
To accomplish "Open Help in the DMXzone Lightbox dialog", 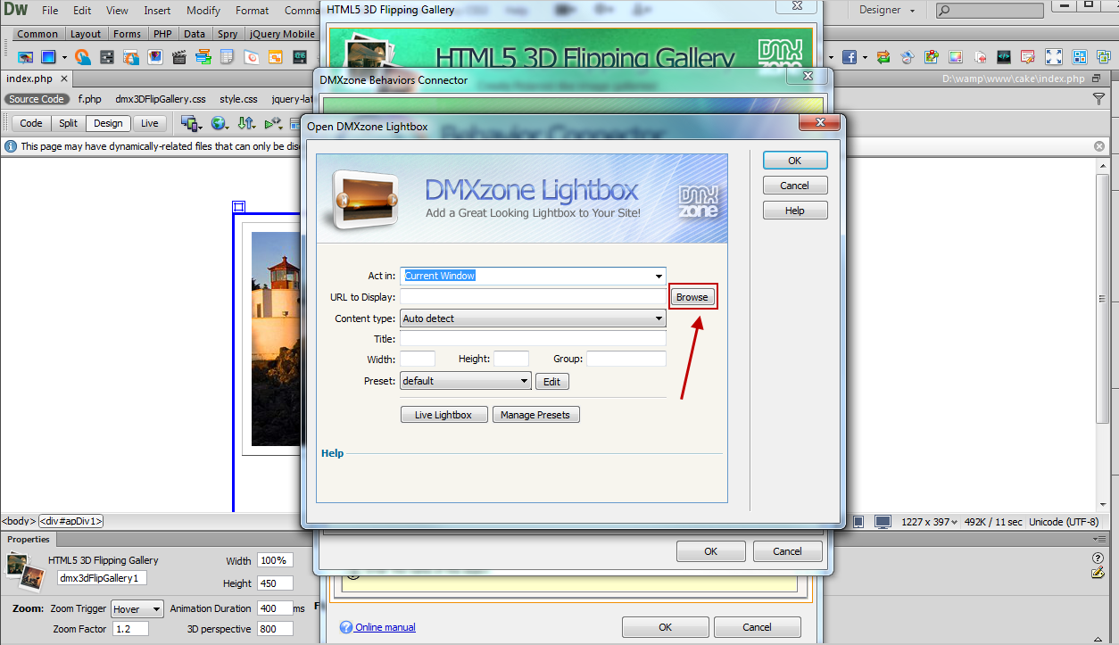I will point(795,211).
